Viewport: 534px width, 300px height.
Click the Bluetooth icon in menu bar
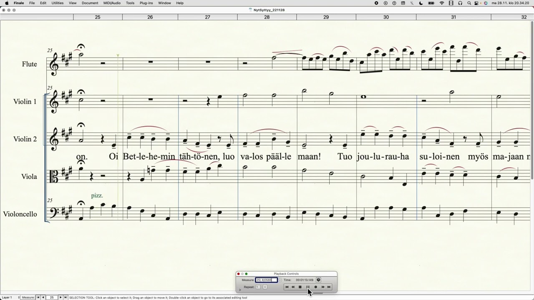pos(412,3)
